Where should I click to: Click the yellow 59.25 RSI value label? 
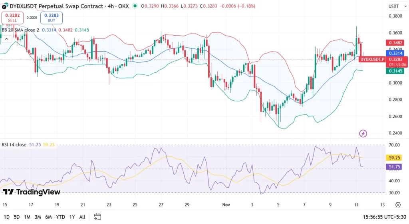(x=395, y=158)
